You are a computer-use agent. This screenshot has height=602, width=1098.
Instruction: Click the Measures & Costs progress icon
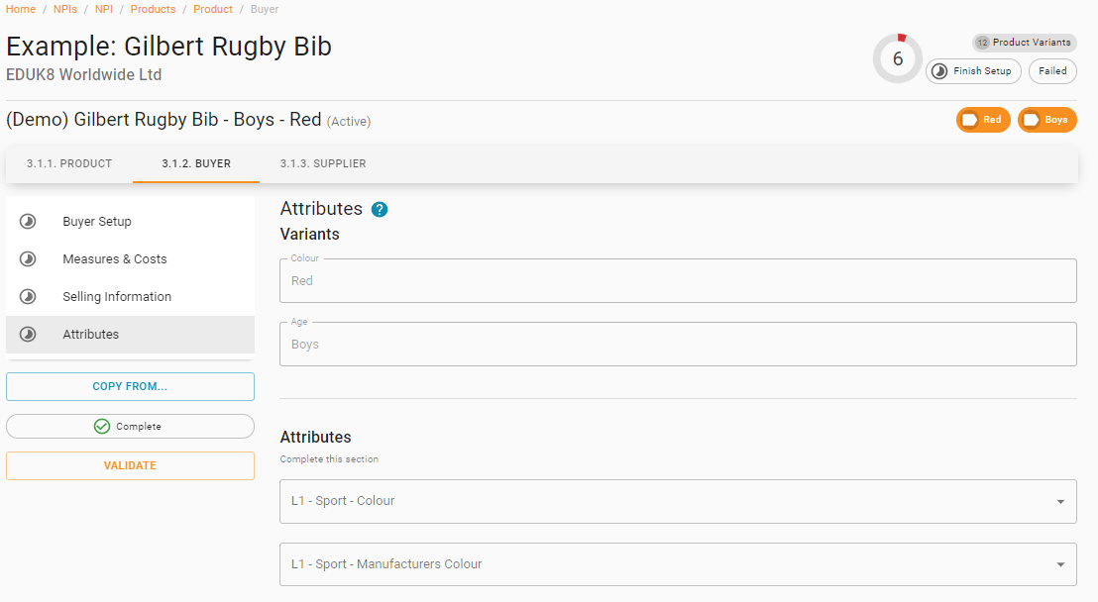point(28,259)
